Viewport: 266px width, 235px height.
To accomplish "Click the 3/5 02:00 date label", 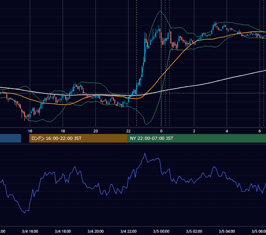I will (x=194, y=231).
